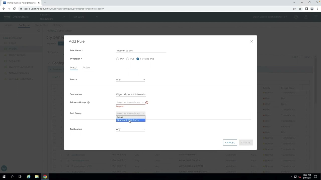Expand the Destination Object Groups dropdown

[x=131, y=94]
